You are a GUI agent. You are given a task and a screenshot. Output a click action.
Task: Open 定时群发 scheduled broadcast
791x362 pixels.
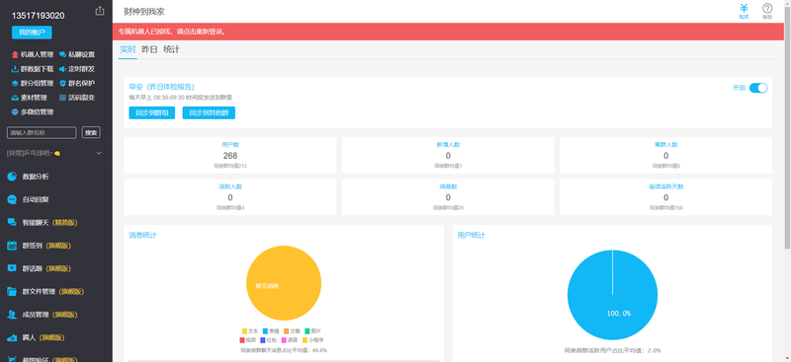click(77, 69)
